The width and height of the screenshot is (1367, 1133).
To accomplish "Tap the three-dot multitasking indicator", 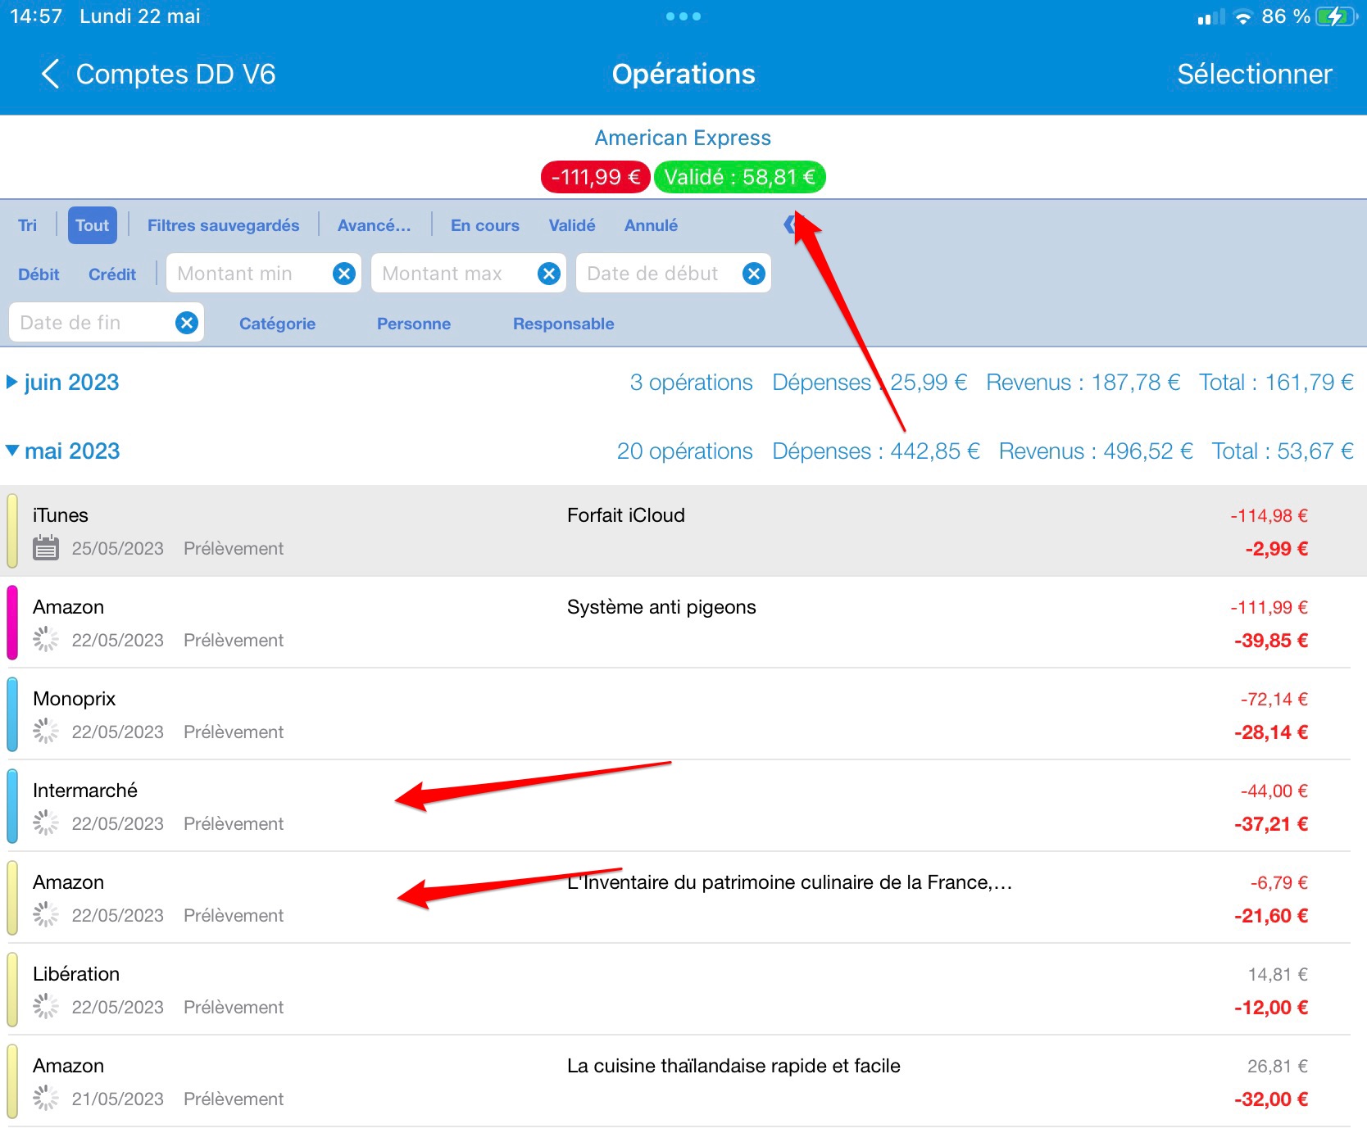I will (x=683, y=16).
